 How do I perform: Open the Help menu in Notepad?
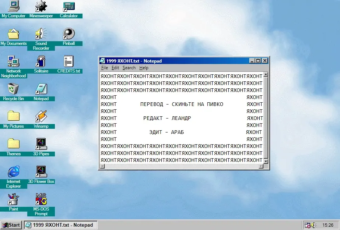144,68
